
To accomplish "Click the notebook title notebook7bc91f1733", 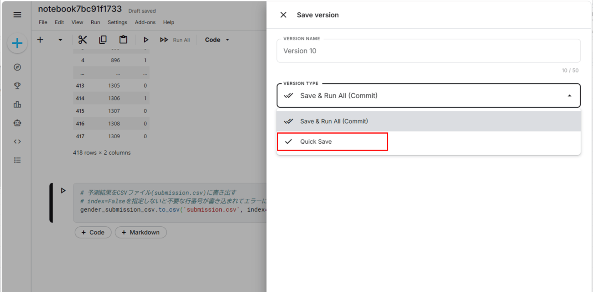I will [80, 9].
